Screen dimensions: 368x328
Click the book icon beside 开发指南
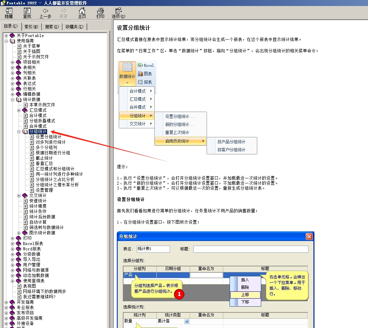(x=12, y=302)
